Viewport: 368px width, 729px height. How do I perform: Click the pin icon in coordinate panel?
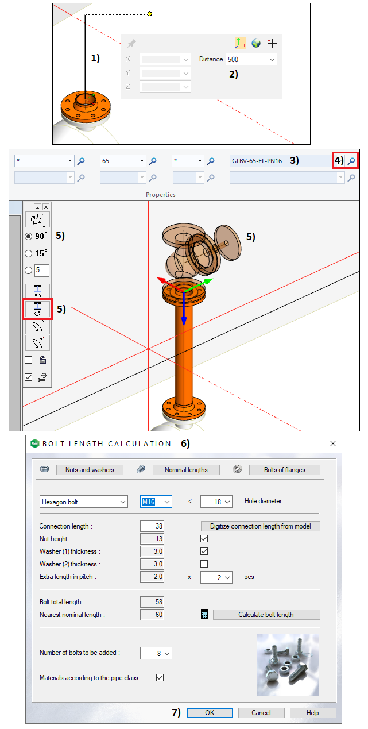pos(131,43)
